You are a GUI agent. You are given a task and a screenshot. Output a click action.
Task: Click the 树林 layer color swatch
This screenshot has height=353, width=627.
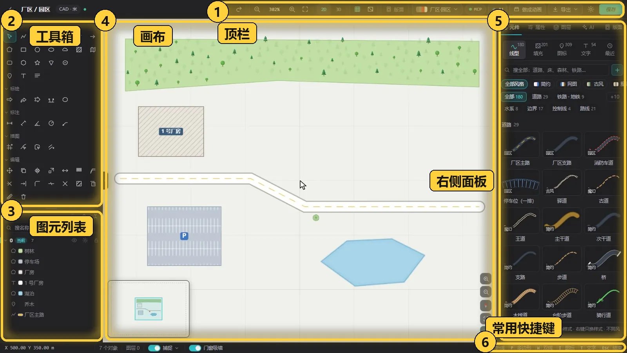(20, 251)
